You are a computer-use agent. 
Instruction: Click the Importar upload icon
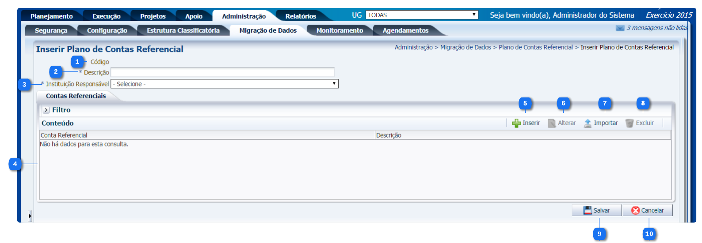[588, 123]
